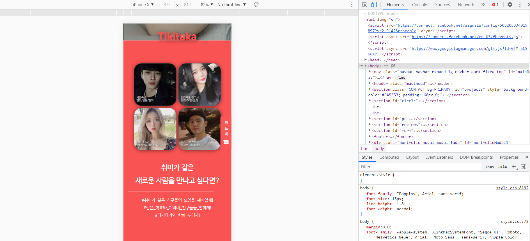This screenshot has height=241, width=530.
Task: Expand the header masthead node
Action: [370, 83]
